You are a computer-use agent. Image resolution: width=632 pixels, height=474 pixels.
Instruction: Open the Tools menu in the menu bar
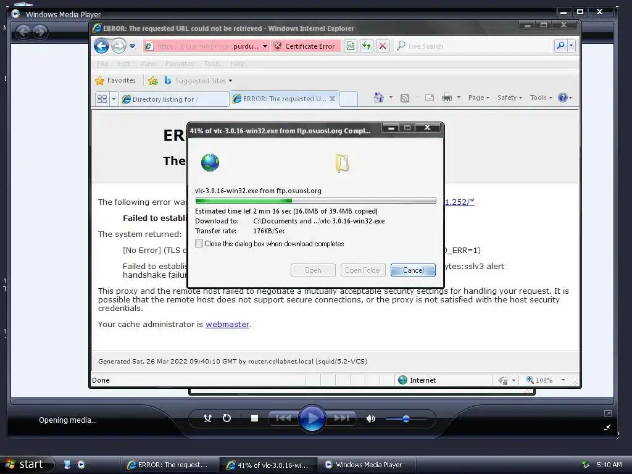[212, 64]
